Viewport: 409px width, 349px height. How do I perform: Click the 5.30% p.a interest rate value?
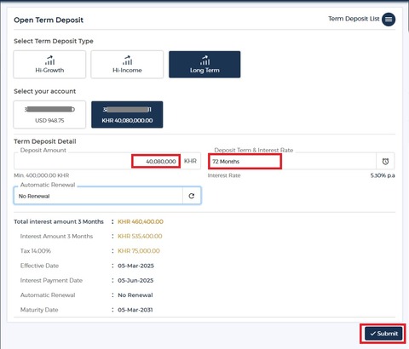[x=383, y=175]
